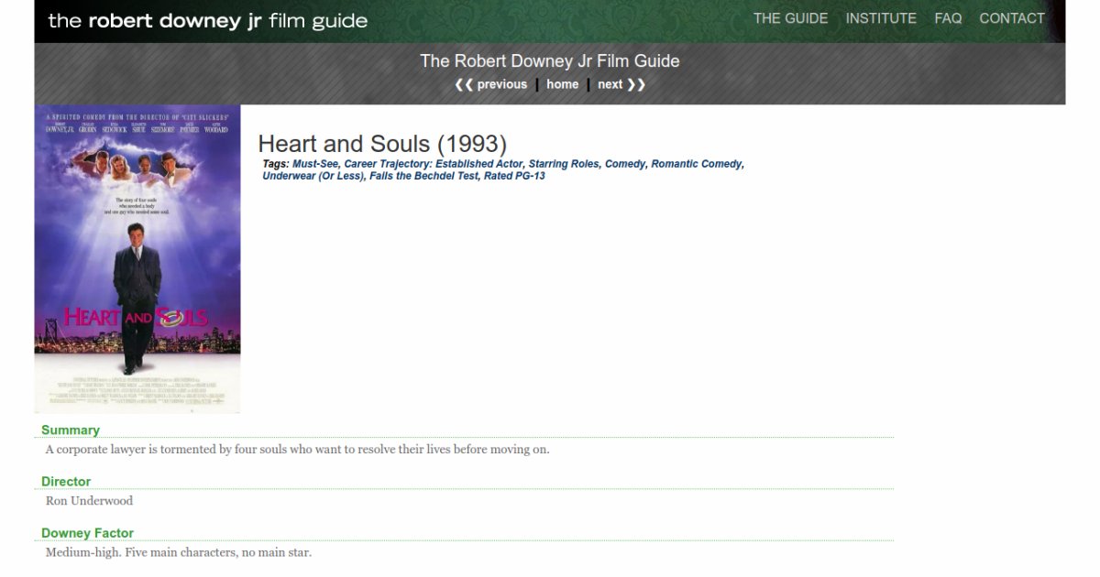Image resolution: width=1100 pixels, height=577 pixels.
Task: Open THE GUIDE menu item
Action: pyautogui.click(x=790, y=18)
